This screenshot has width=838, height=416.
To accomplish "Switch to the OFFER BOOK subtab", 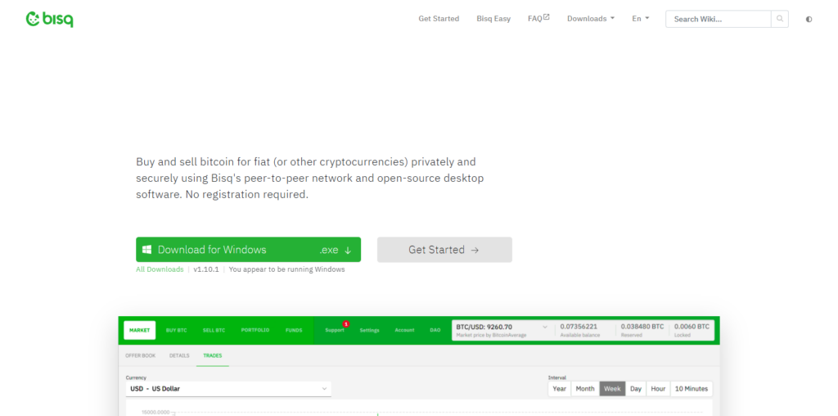I will (x=141, y=355).
